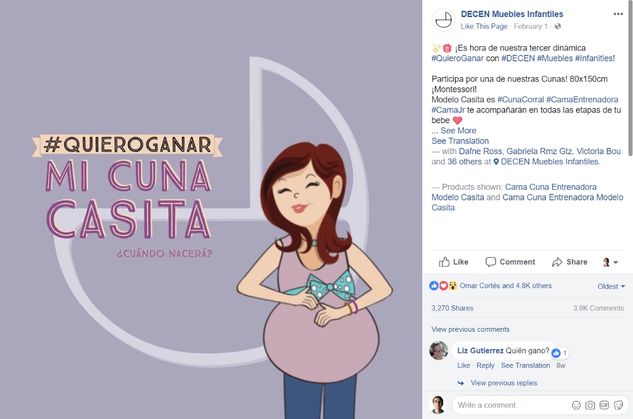
Task: Open the #QuieroGanar hashtag link
Action: tap(458, 58)
